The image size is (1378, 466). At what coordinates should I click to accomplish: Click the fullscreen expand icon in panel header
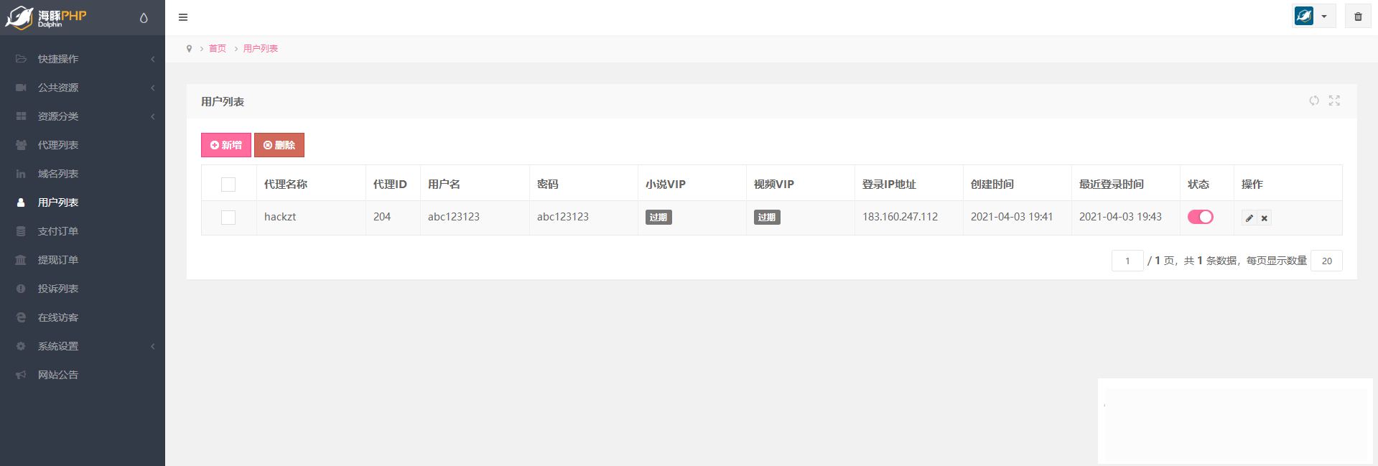[1334, 101]
